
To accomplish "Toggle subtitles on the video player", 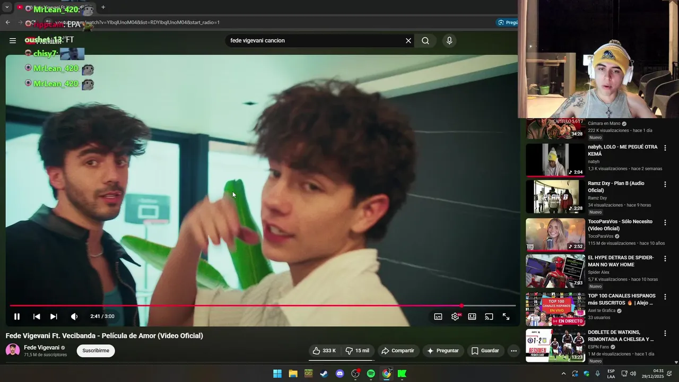I will 438,317.
